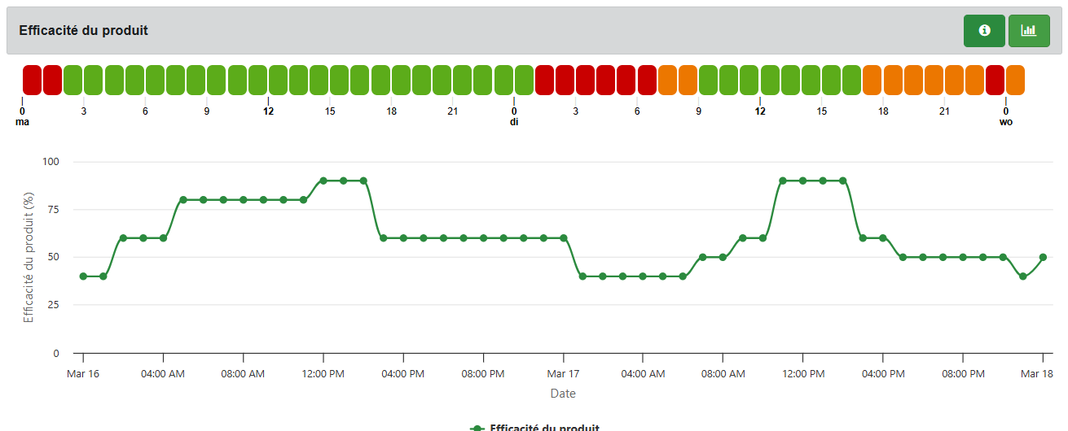This screenshot has height=431, width=1068.
Task: Click the green info icon button
Action: tap(984, 31)
